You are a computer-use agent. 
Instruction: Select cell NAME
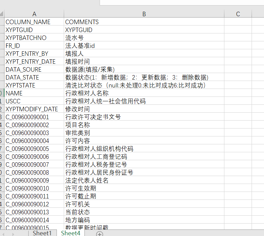click(x=34, y=93)
